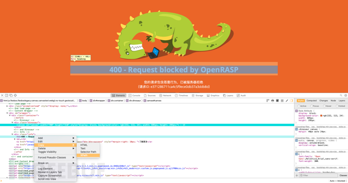Image resolution: width=348 pixels, height=183 pixels.
Task: Collapse the div class dinosaur node
Action: pos(12,122)
